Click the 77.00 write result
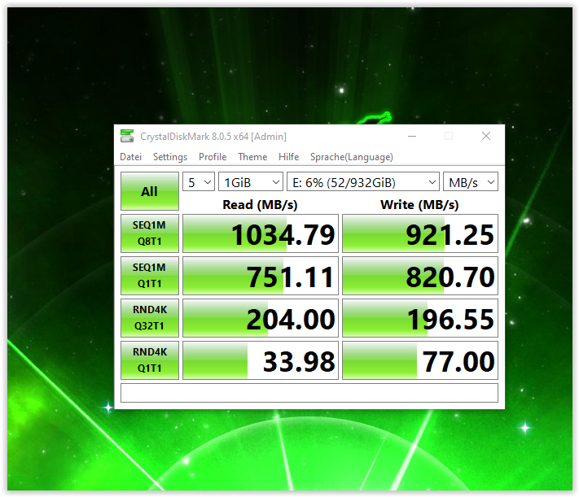 420,360
